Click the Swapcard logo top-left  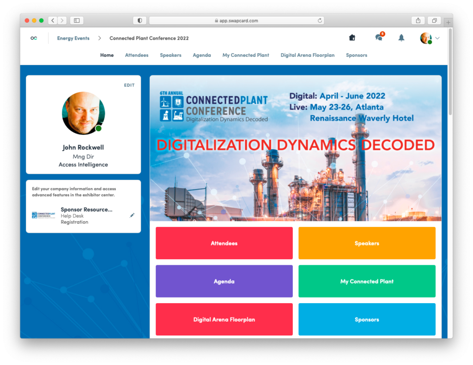pos(34,38)
